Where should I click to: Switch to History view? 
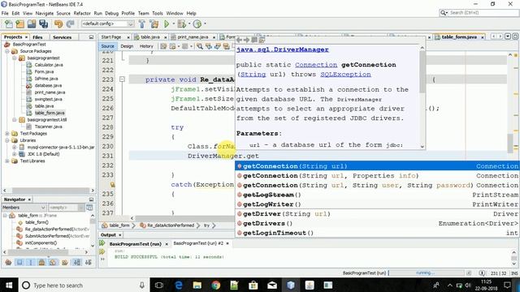point(146,46)
